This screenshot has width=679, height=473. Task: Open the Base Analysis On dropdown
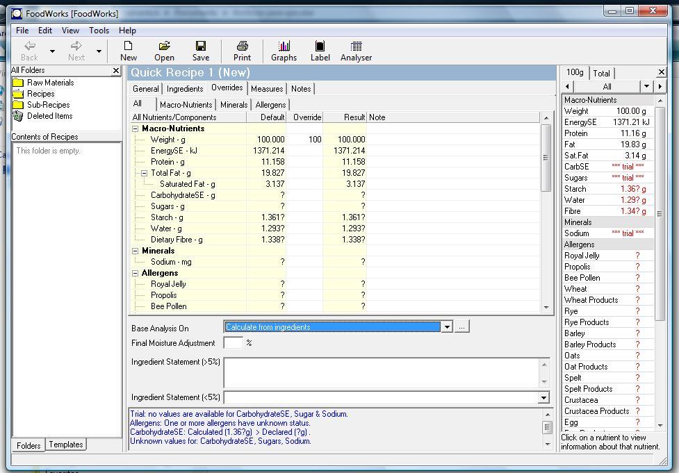[448, 326]
